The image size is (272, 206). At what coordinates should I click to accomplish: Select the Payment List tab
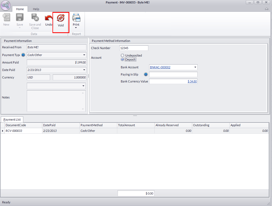[12, 120]
